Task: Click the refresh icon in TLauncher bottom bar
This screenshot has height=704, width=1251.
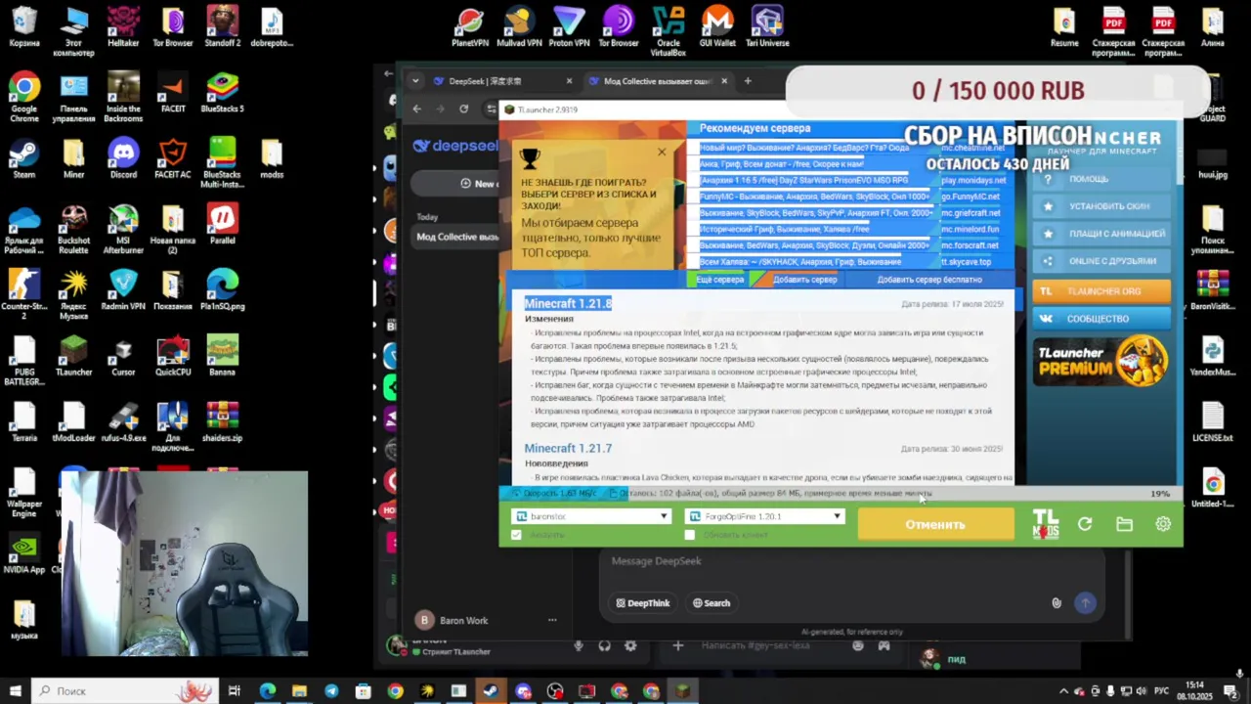Action: coord(1085,524)
